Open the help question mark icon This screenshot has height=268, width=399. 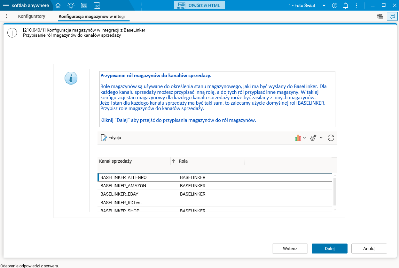335,5
